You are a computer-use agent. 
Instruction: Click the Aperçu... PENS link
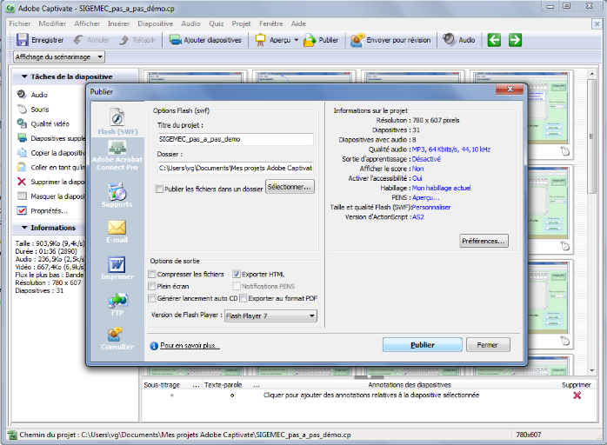point(426,198)
